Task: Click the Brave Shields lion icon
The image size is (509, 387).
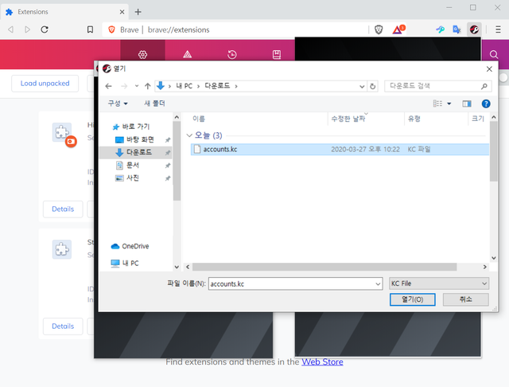Action: 379,30
